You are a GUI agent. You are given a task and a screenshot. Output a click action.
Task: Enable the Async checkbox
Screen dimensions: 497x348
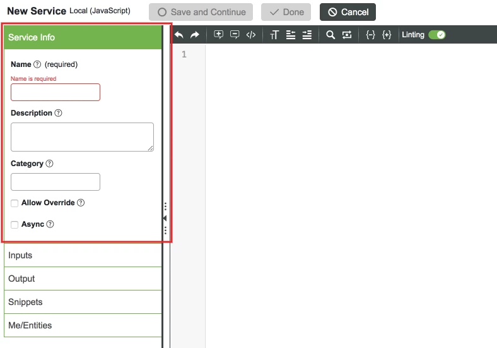click(15, 225)
